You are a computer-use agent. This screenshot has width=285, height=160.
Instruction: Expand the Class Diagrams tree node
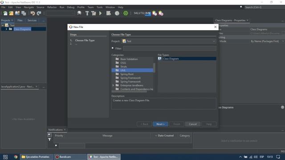[x=6, y=29]
